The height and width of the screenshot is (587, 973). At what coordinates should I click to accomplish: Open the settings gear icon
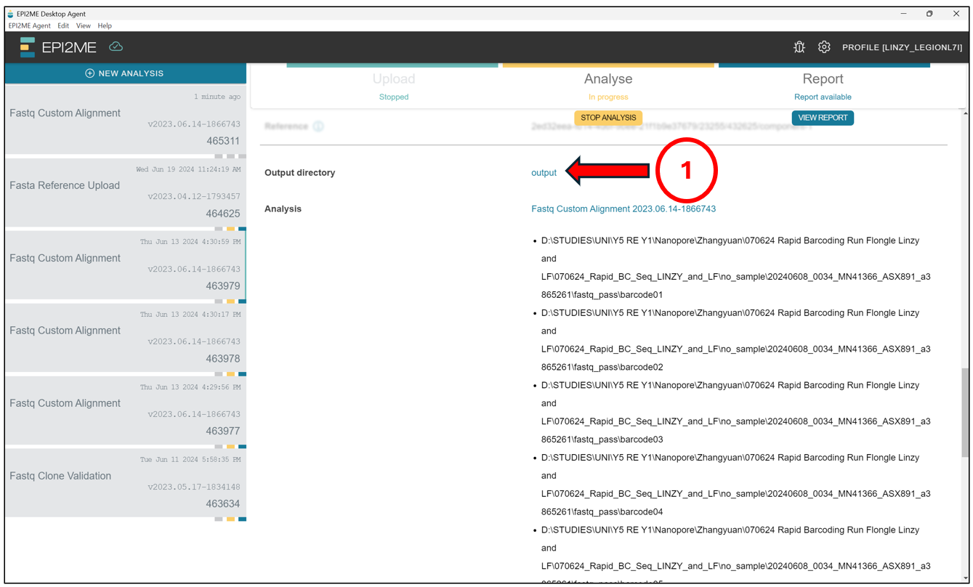[824, 47]
